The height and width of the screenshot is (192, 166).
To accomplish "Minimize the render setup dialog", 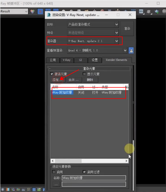I will click(106, 15).
